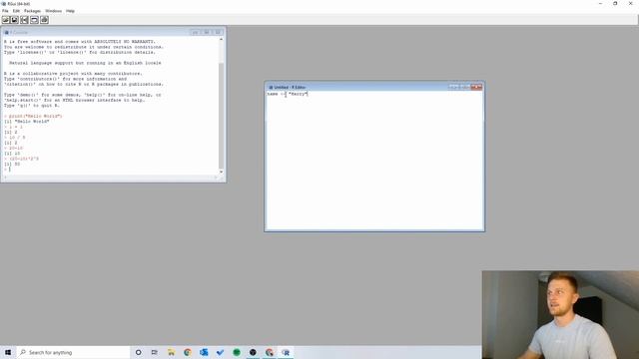Open File Explorer from the taskbar
The height and width of the screenshot is (359, 639).
pos(171,352)
